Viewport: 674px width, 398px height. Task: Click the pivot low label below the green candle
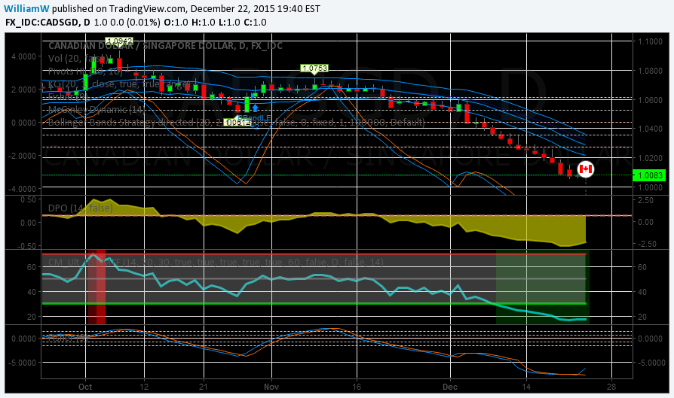click(x=238, y=122)
